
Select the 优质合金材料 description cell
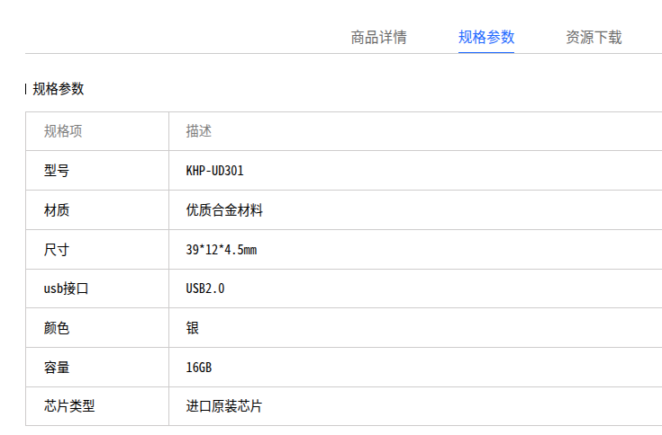224,209
